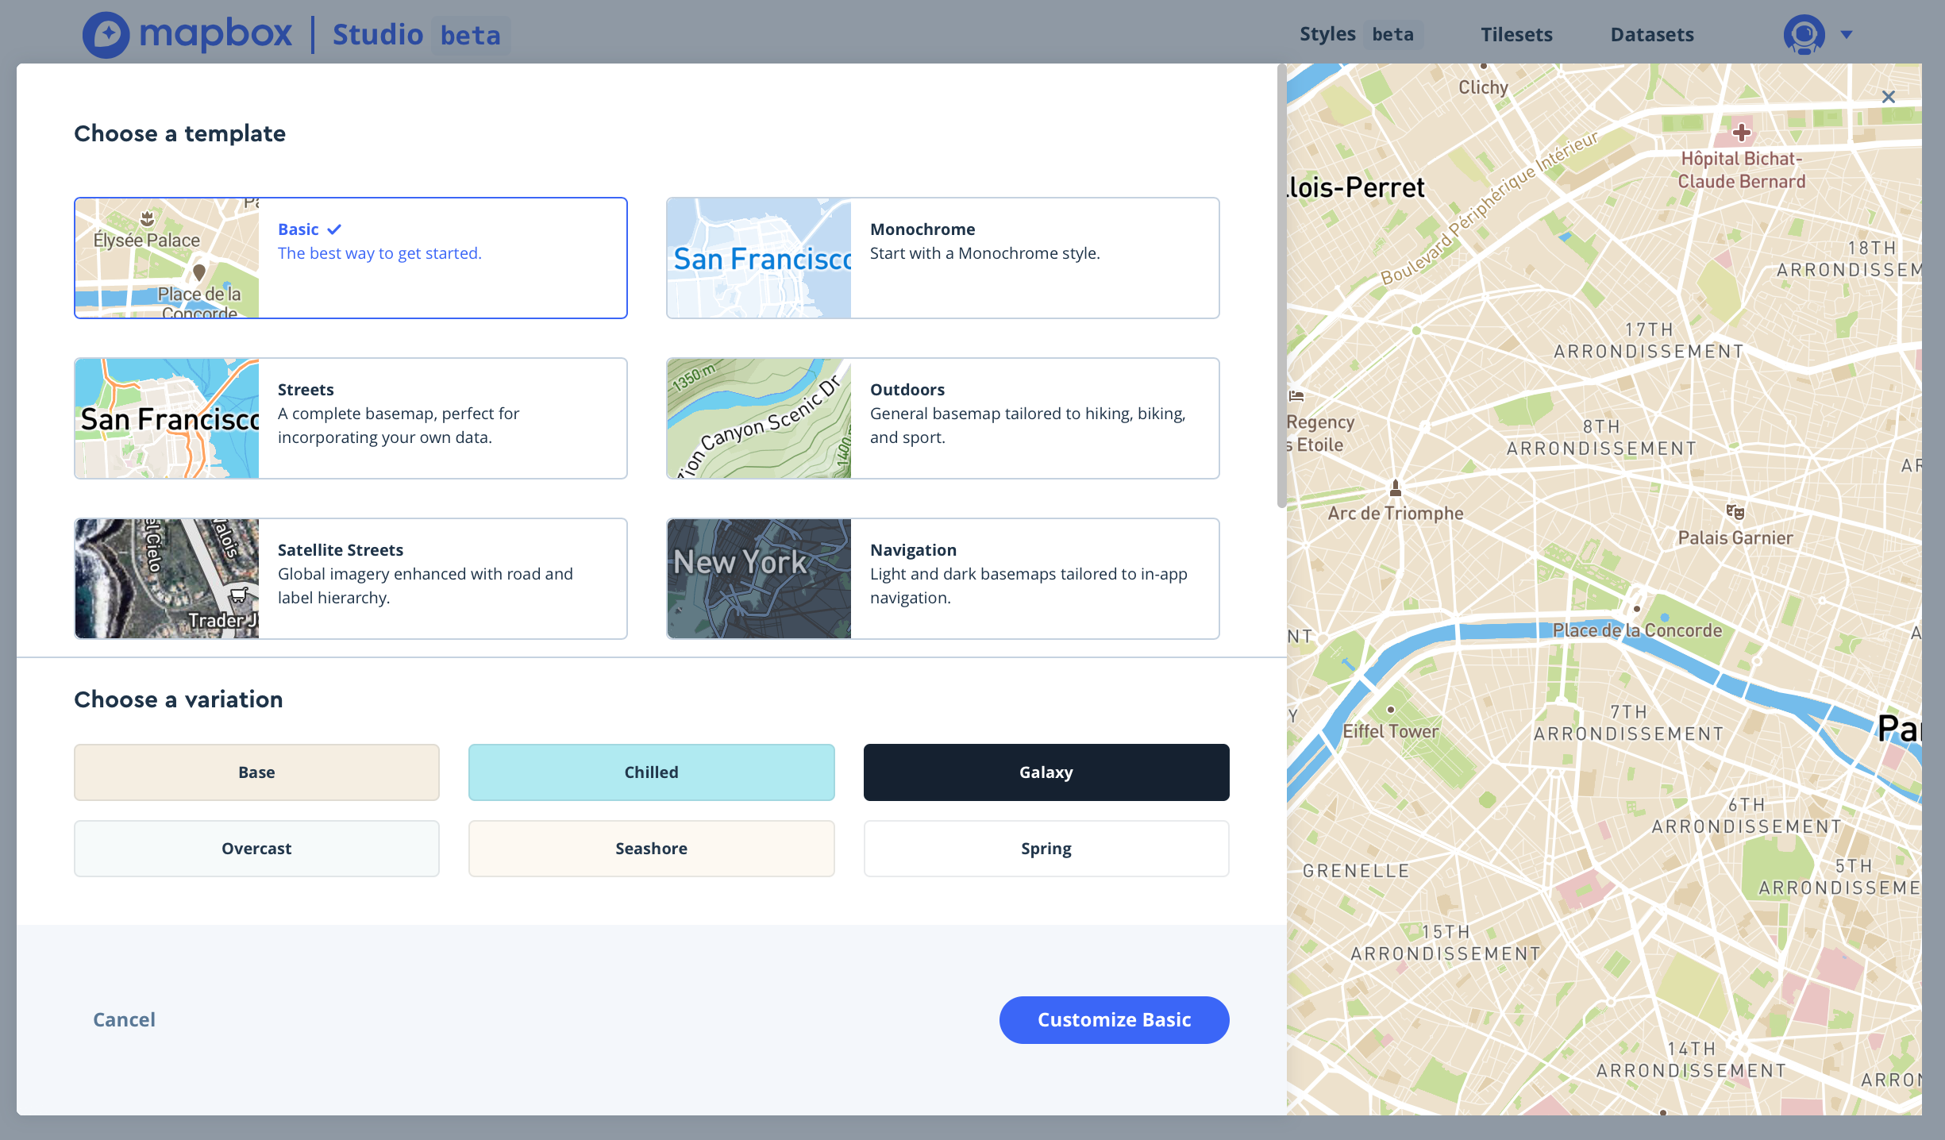The image size is (1945, 1140).
Task: Close the map preview panel
Action: [x=1889, y=96]
